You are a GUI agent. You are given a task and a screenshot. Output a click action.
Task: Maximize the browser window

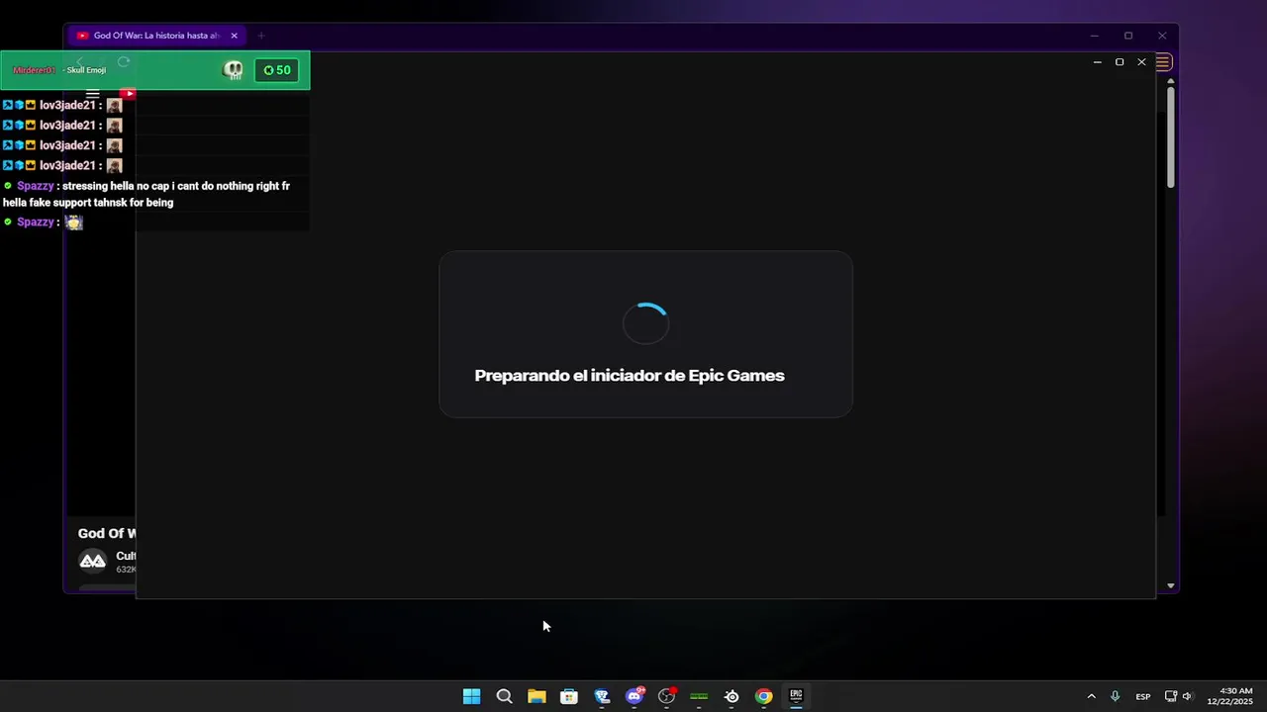tap(1128, 36)
